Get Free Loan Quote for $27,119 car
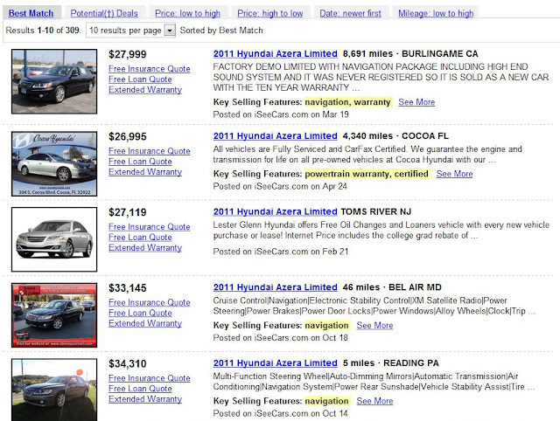 click(140, 237)
